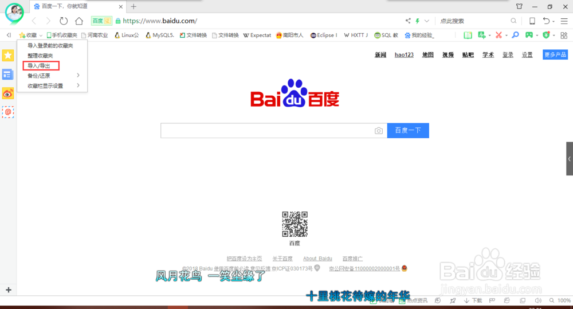Click the back navigation arrow

pyautogui.click(x=34, y=21)
